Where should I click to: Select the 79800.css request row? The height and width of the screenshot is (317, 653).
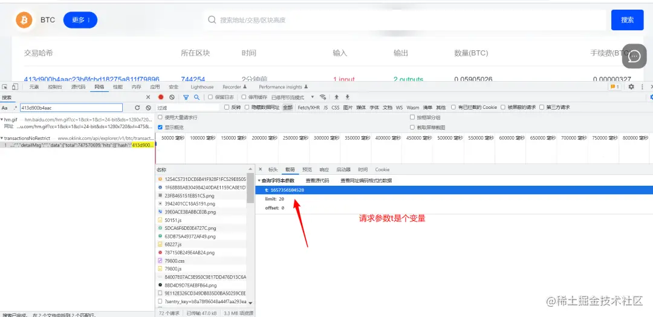(202, 260)
